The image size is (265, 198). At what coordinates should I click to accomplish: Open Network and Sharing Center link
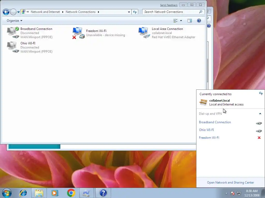click(230, 183)
